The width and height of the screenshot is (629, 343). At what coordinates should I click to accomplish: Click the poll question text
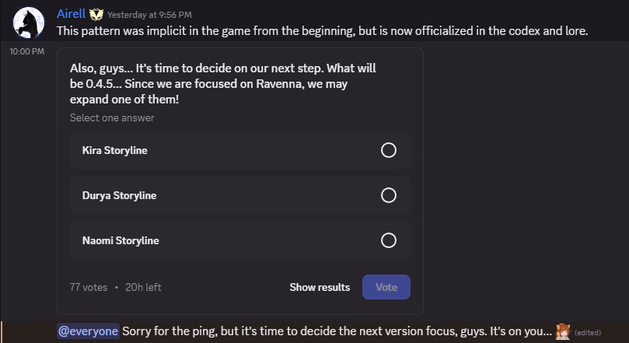(x=223, y=83)
